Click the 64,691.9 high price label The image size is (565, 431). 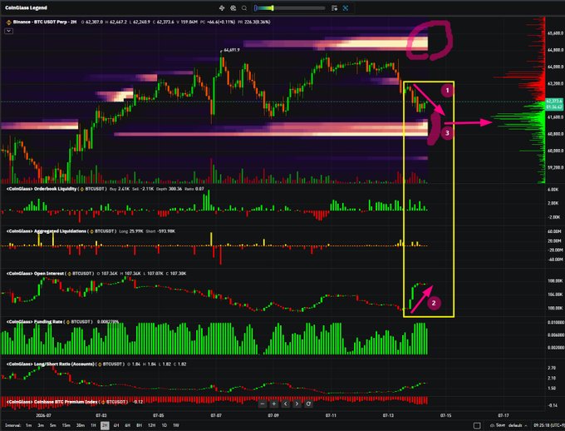[x=231, y=50]
